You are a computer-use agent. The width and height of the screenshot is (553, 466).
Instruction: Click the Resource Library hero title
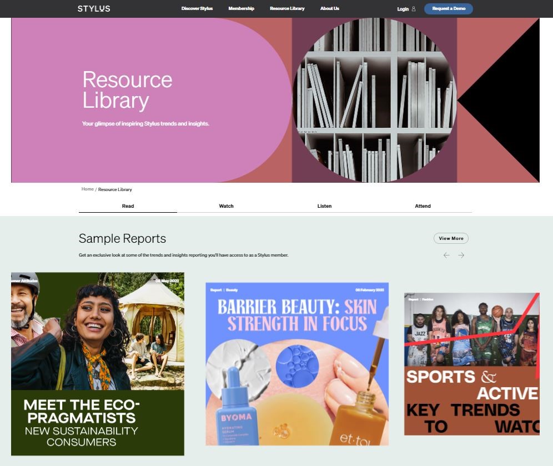pos(127,90)
